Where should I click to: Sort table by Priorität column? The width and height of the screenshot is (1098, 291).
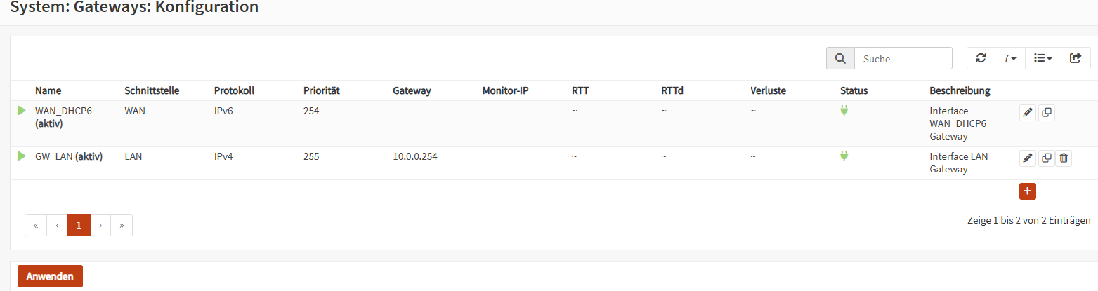click(x=322, y=91)
